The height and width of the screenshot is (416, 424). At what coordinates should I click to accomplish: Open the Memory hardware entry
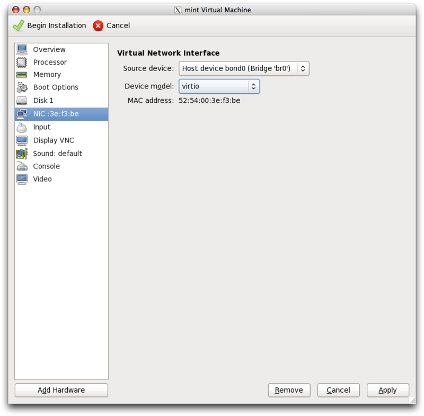pos(61,75)
